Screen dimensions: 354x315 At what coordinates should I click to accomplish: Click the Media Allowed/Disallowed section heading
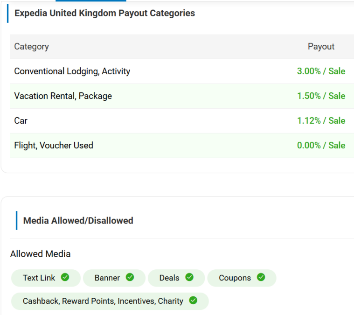click(x=78, y=221)
